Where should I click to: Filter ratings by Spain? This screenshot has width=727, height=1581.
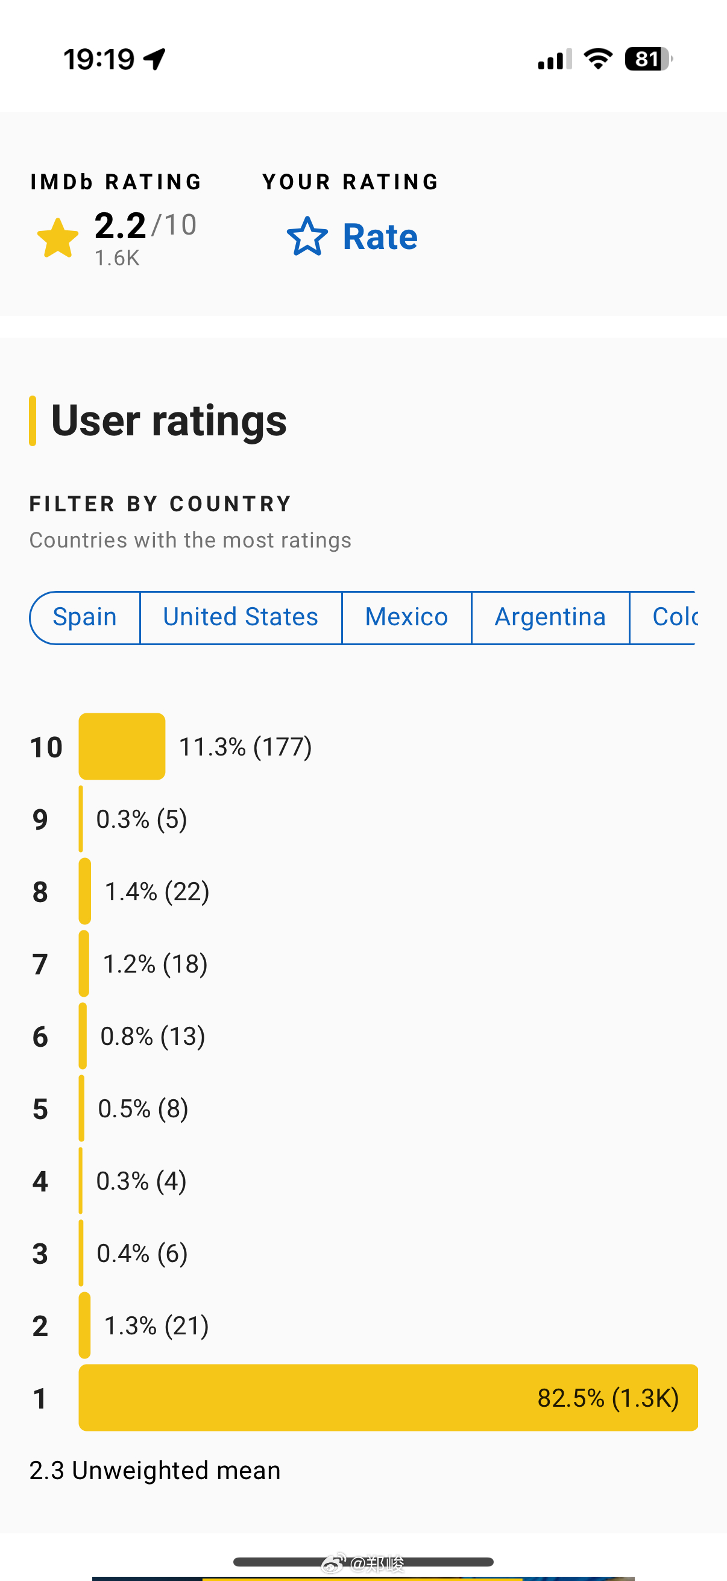tap(84, 617)
